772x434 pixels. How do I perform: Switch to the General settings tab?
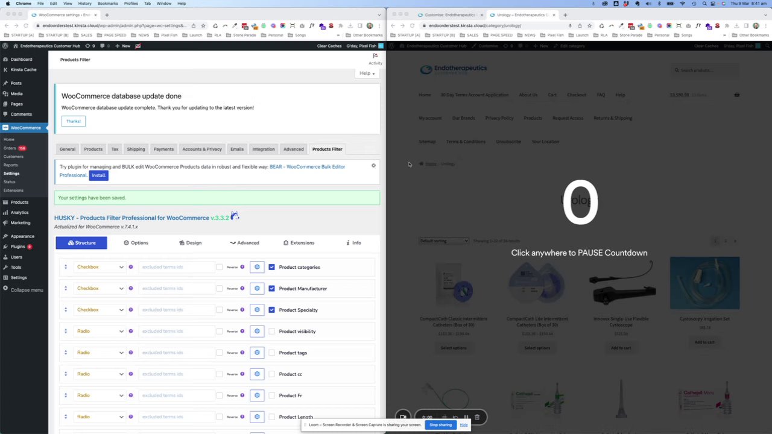tap(67, 149)
